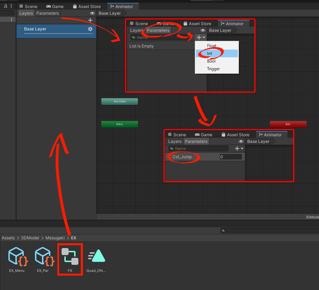Click the Col_Jump value field showing 0

pos(231,157)
